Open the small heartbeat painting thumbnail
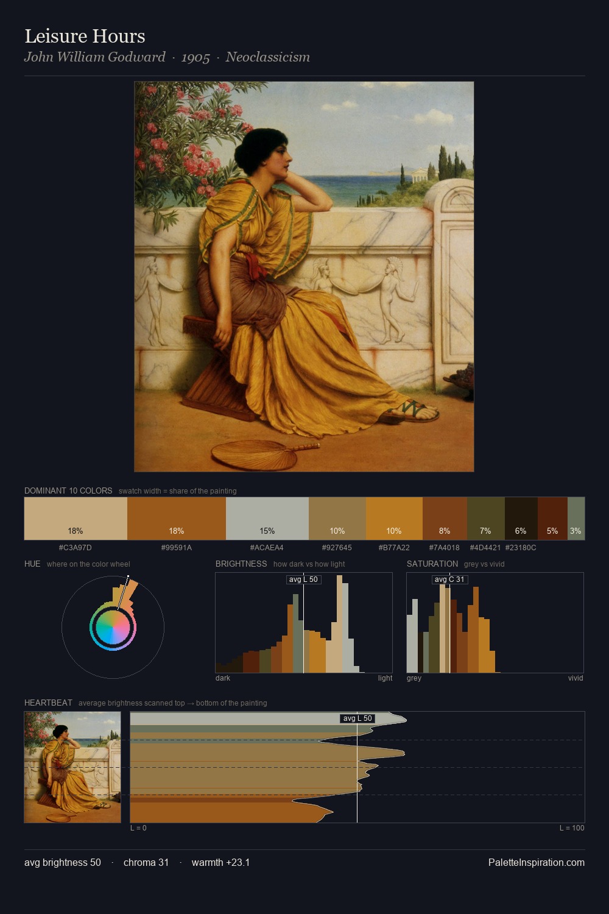609x914 pixels. (x=72, y=767)
